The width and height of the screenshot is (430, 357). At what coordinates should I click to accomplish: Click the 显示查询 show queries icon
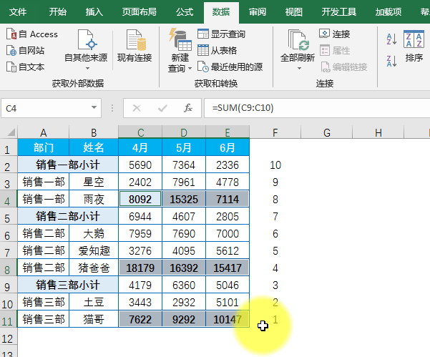click(202, 34)
